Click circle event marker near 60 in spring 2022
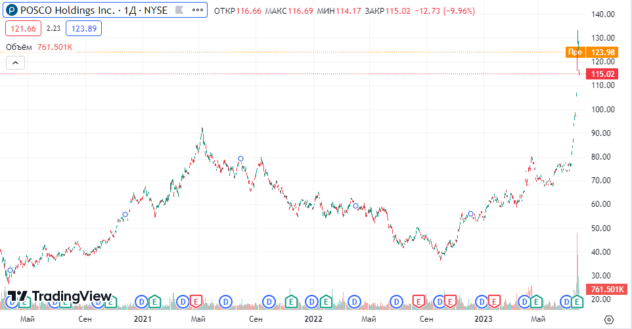 (355, 206)
